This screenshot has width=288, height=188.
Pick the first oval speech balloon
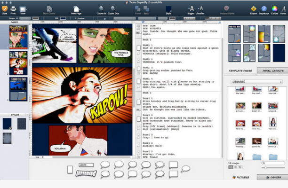[x=105, y=164]
